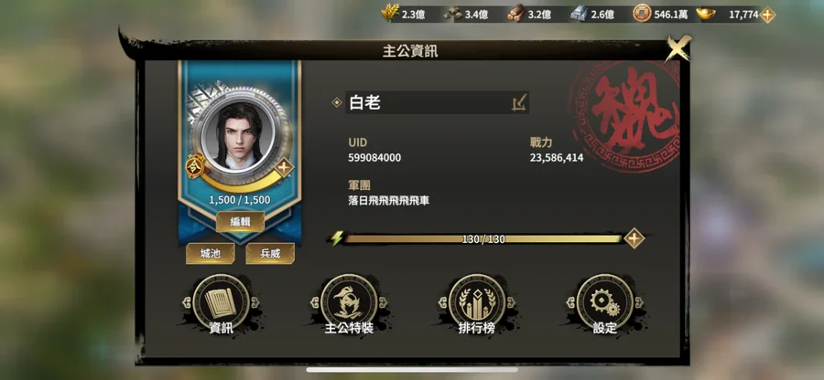The image size is (824, 380).
Task: Click the lord portrait avatar
Action: [x=239, y=134]
